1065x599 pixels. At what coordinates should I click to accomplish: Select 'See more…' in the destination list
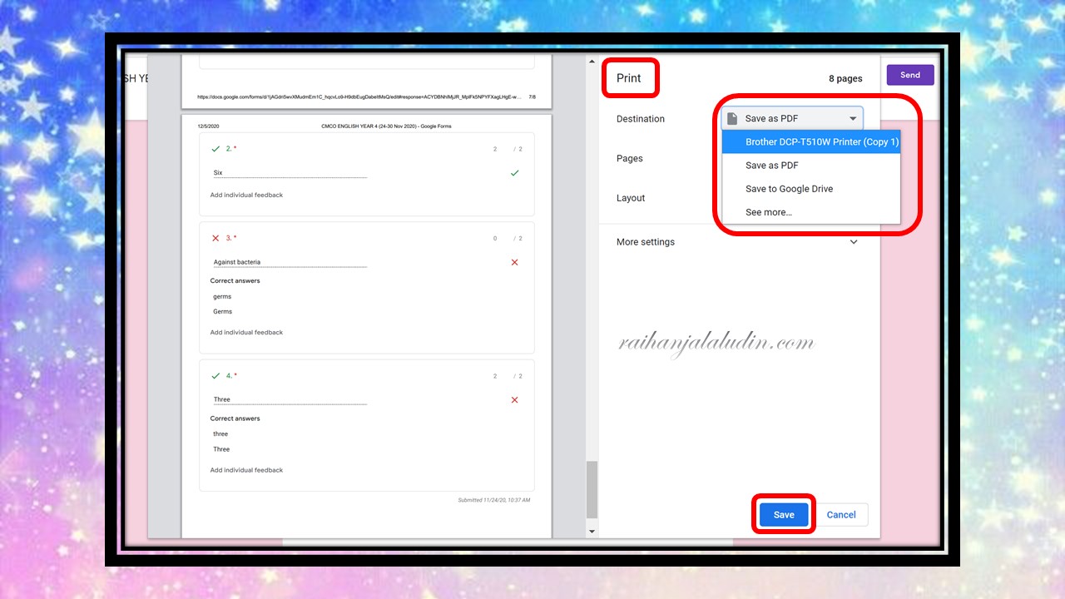click(768, 212)
